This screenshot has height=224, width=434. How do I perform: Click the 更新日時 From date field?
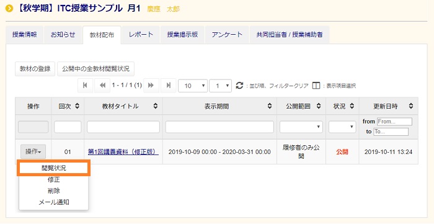click(x=394, y=122)
